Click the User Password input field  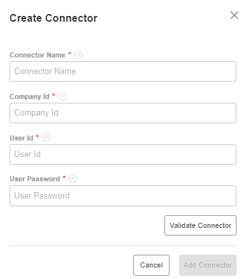[123, 196]
